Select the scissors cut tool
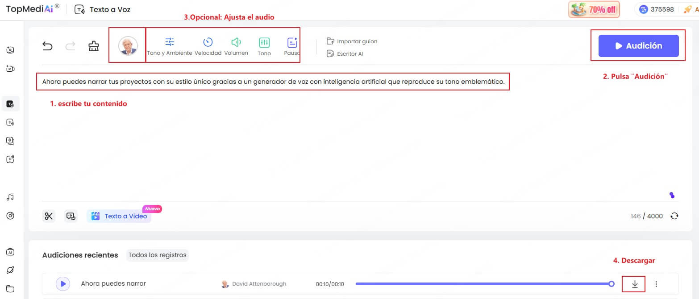 [49, 216]
